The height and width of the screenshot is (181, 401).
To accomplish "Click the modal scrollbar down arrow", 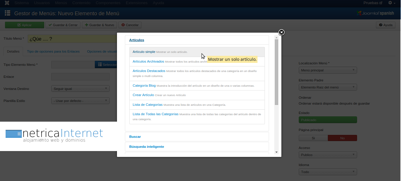I will coord(276,152).
